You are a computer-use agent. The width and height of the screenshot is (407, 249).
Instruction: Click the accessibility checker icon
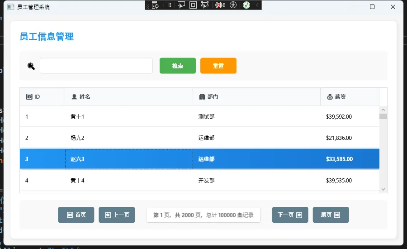coord(233,5)
